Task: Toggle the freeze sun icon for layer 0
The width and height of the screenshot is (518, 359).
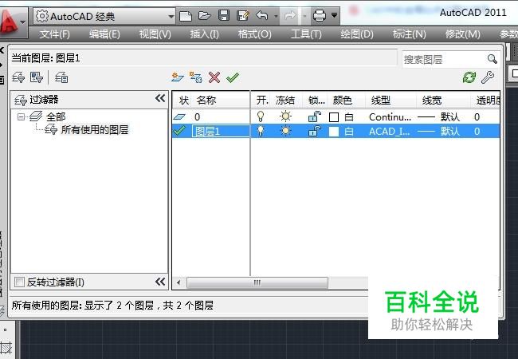Action: point(285,116)
